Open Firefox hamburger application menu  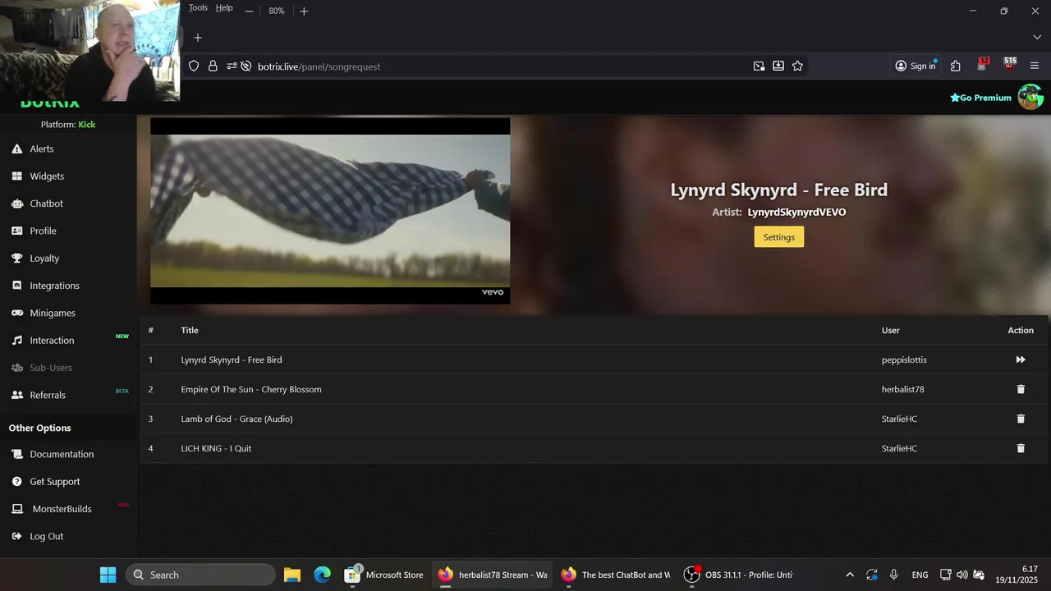pyautogui.click(x=1035, y=66)
